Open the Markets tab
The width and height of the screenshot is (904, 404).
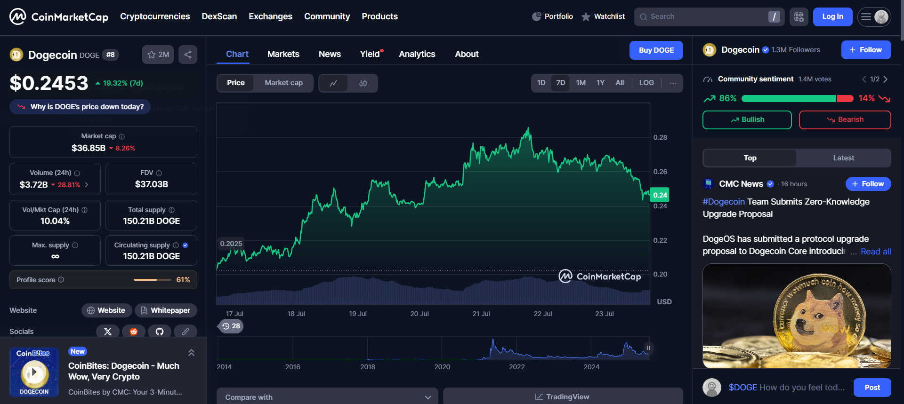point(283,54)
